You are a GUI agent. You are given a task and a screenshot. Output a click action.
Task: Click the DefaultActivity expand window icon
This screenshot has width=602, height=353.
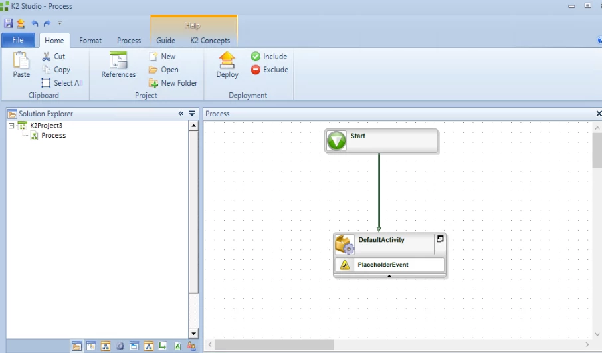[440, 239]
